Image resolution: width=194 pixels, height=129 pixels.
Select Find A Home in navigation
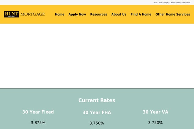[141, 15]
